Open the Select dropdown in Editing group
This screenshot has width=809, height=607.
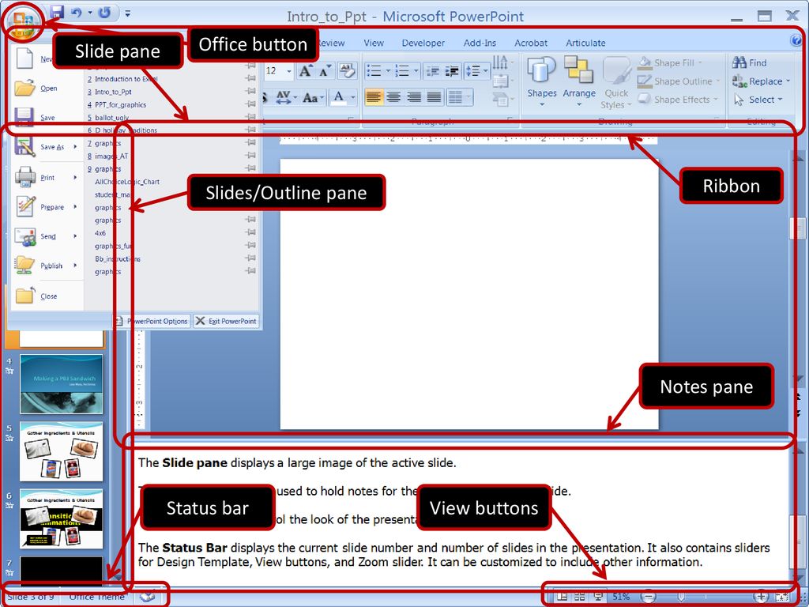(x=758, y=99)
